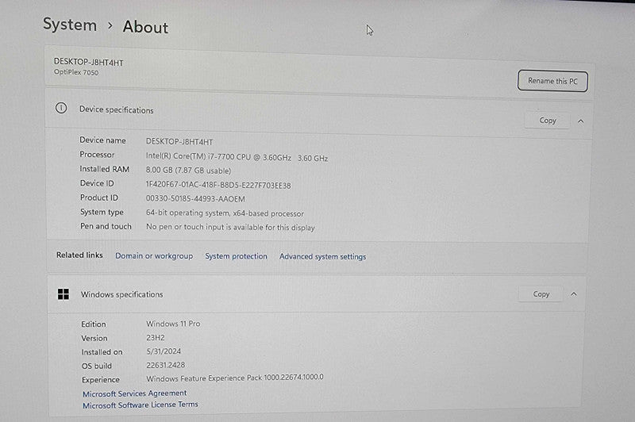
Task: Click the Device specifications info icon
Action: (61, 108)
